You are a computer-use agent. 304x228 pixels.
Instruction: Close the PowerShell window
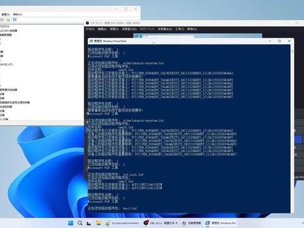[x=289, y=41]
